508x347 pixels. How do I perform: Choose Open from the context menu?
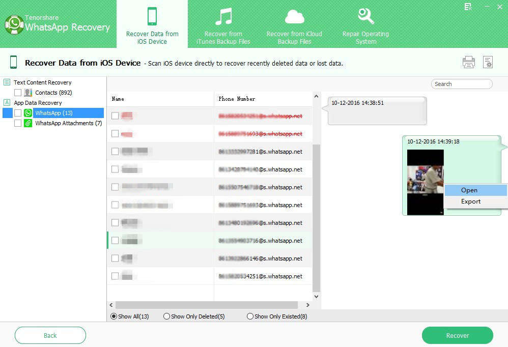tap(475, 190)
